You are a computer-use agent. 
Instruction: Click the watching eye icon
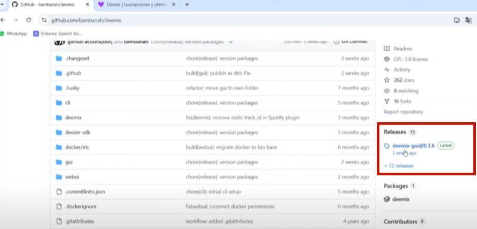click(386, 91)
